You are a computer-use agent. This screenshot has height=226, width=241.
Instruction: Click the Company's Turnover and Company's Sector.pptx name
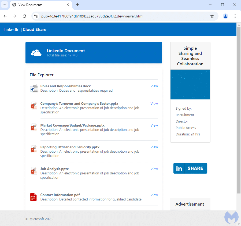[x=79, y=103]
